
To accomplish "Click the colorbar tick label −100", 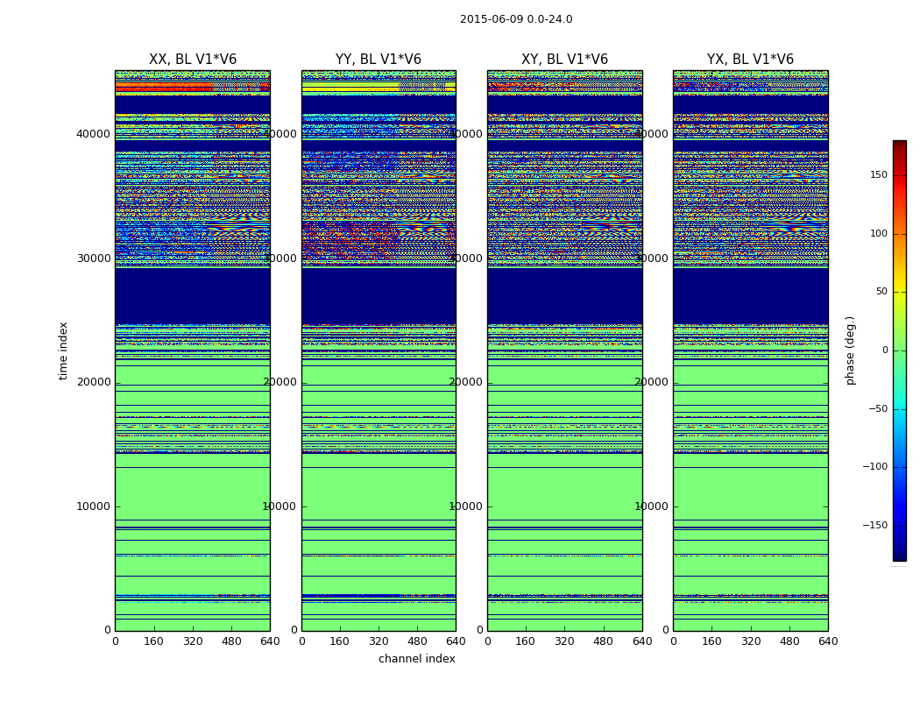I will (x=874, y=467).
